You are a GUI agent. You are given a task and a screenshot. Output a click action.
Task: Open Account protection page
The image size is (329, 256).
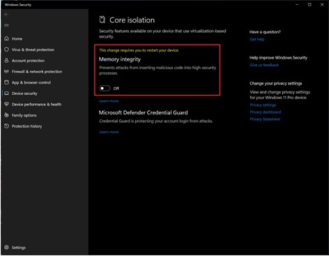click(x=28, y=61)
